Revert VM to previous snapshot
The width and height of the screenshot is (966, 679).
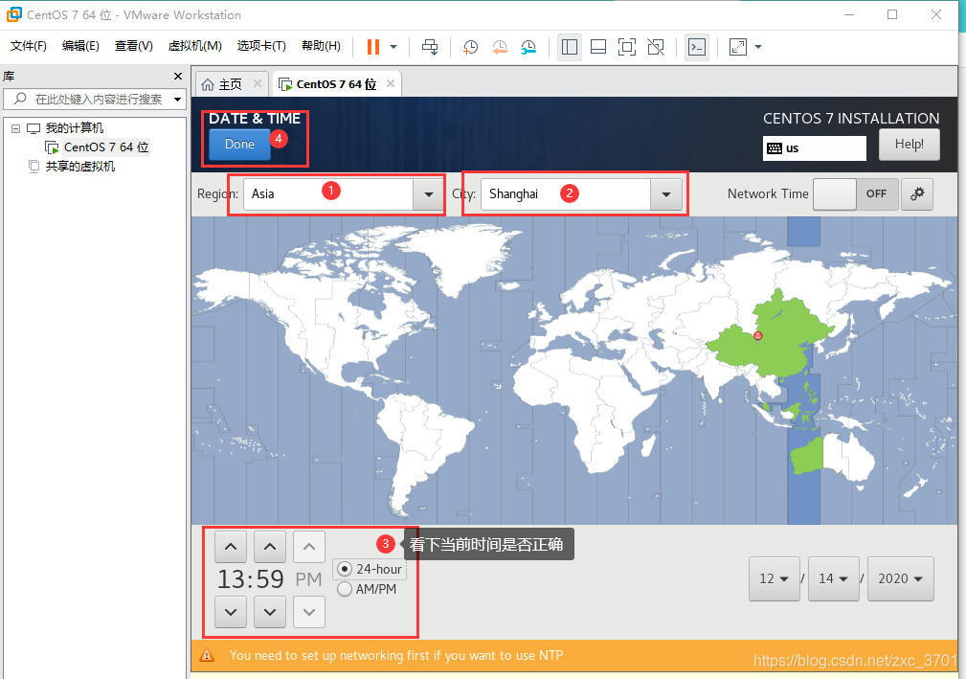pos(500,47)
